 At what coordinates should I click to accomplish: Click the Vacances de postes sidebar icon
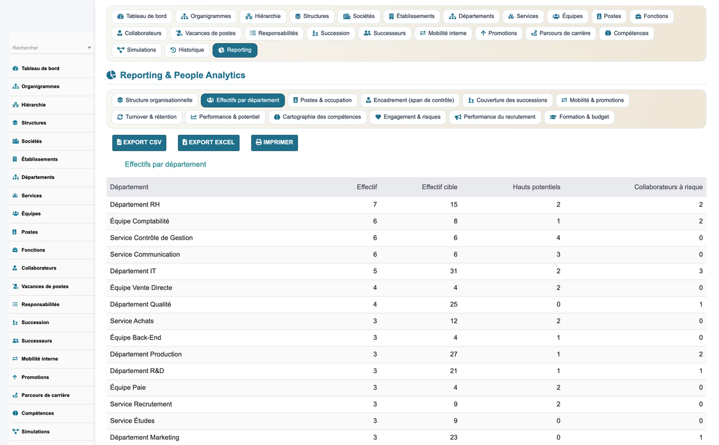pyautogui.click(x=15, y=286)
